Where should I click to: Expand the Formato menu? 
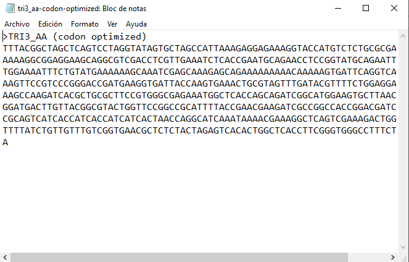(x=85, y=23)
